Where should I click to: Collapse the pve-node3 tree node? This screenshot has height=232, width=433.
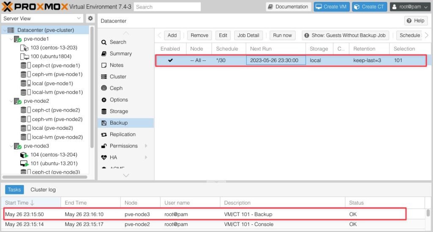click(x=11, y=146)
